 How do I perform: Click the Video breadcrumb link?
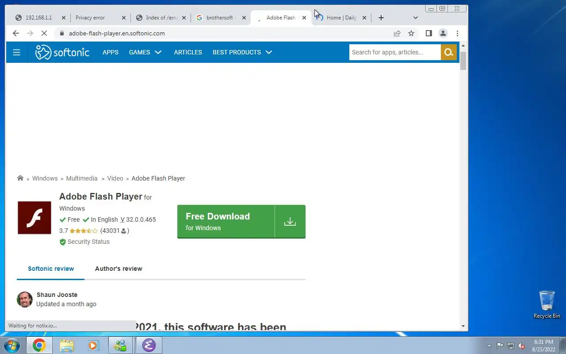point(115,178)
